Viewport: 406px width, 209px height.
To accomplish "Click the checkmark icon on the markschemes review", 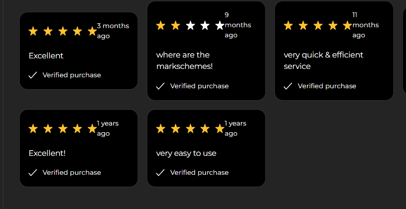I will 160,86.
